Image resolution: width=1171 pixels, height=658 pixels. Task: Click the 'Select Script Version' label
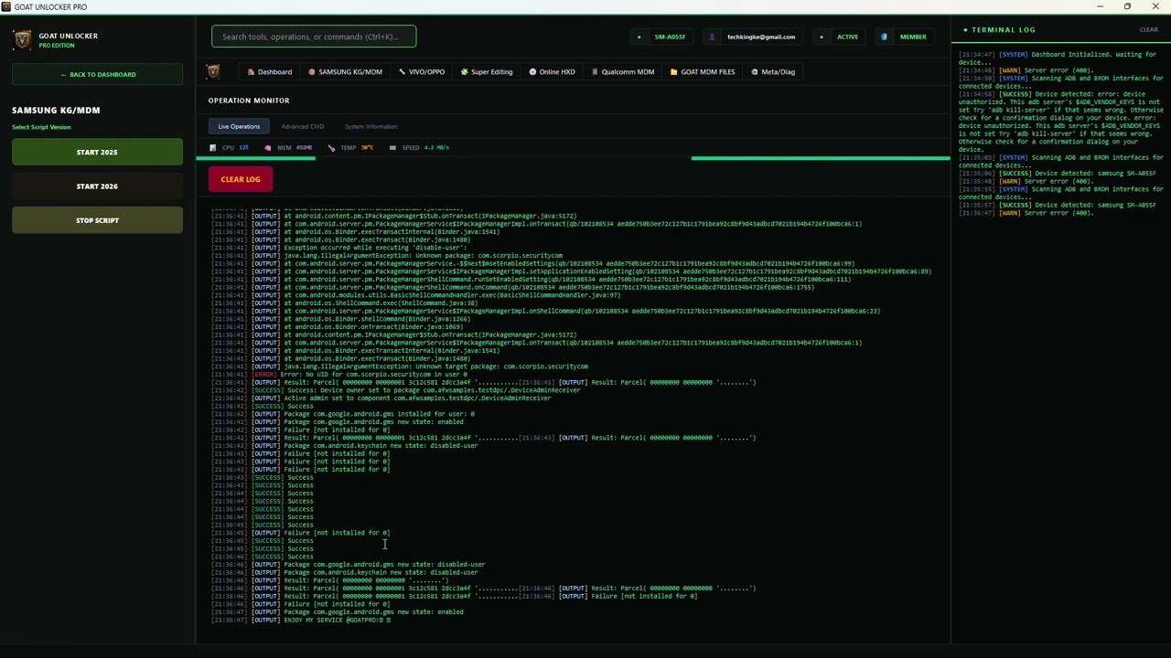pyautogui.click(x=41, y=127)
